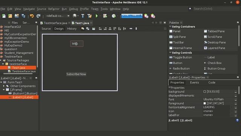Click the Open Project toolbar icon
Screen dimensions: 241x136
point(17,16)
